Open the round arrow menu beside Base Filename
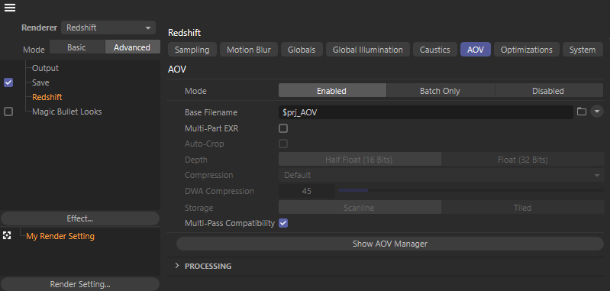Image resolution: width=610 pixels, height=291 pixels. (597, 112)
